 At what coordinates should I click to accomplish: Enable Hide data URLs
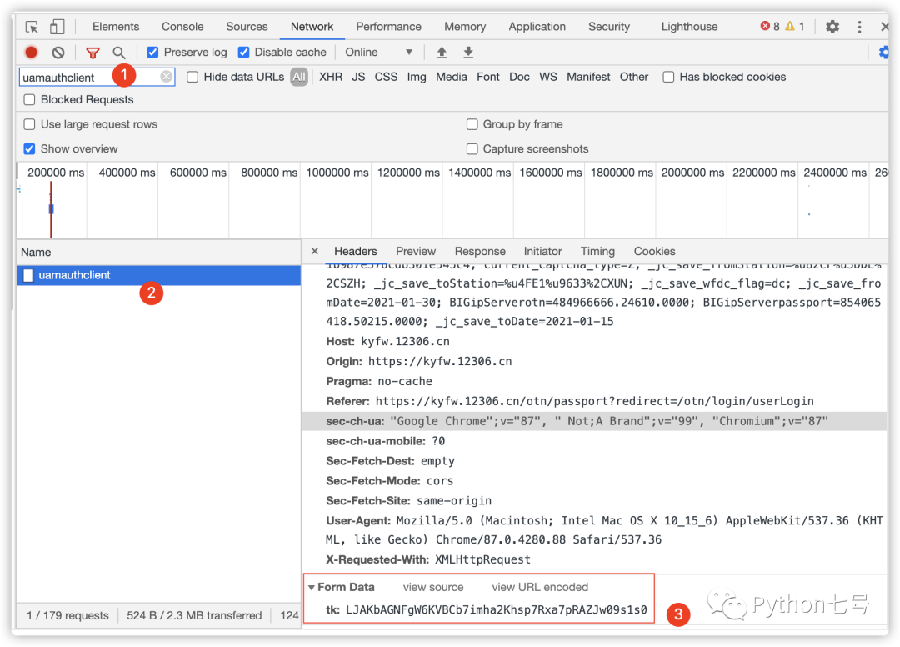[x=192, y=77]
